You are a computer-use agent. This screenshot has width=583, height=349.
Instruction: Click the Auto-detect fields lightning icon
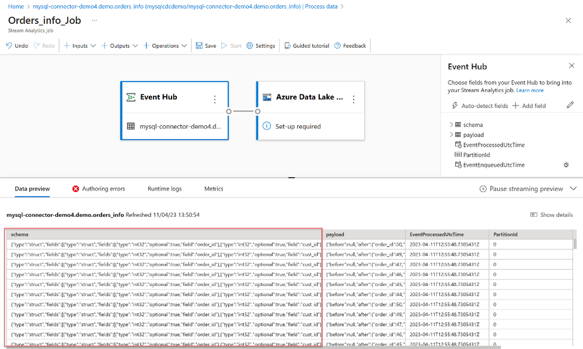click(x=455, y=105)
